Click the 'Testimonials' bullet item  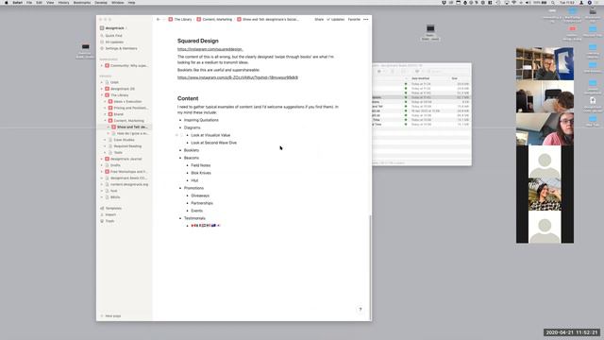(194, 218)
